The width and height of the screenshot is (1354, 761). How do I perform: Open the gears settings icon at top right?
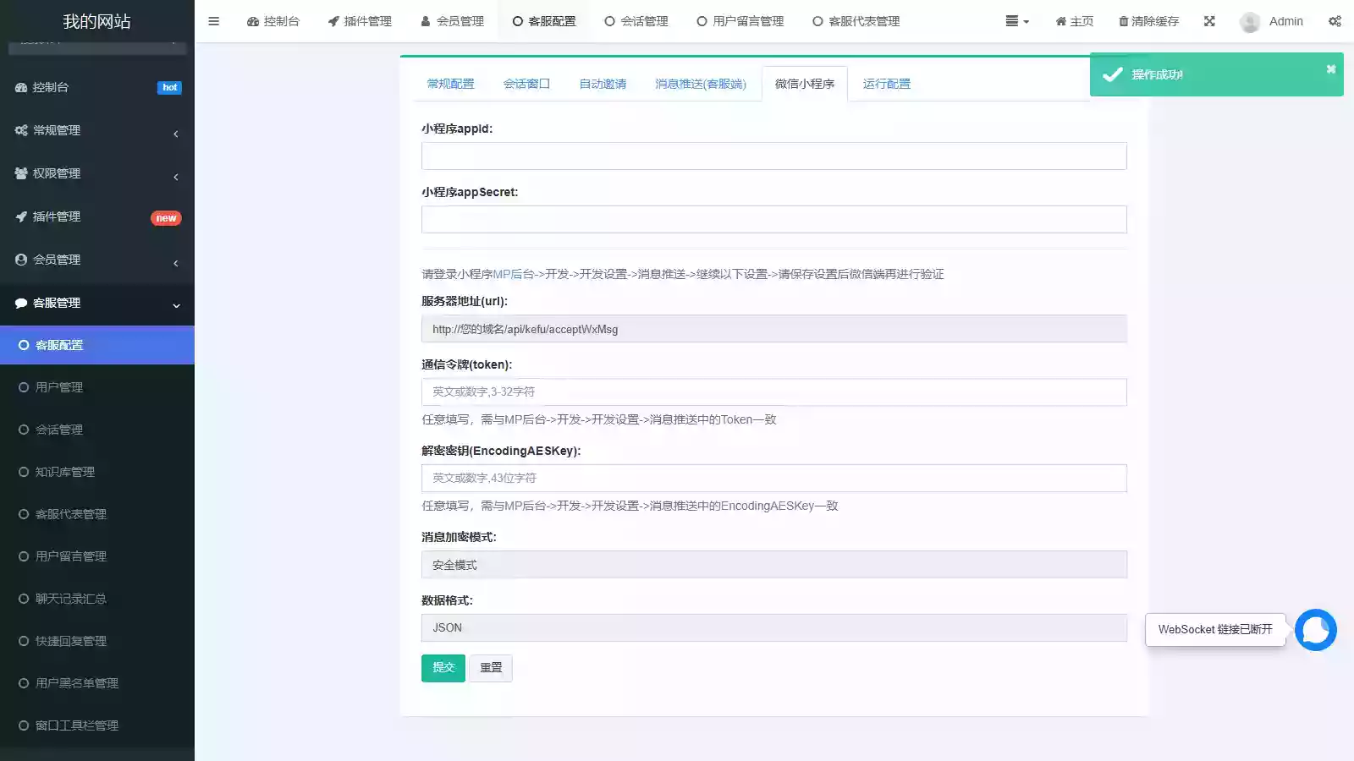(1335, 21)
